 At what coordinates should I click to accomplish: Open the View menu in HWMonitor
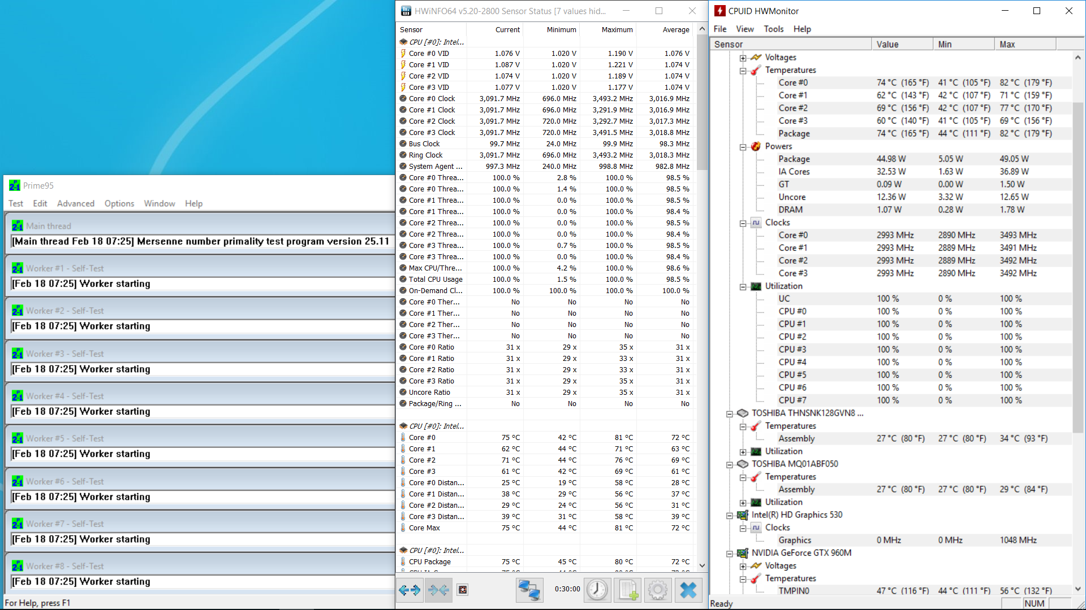tap(744, 29)
